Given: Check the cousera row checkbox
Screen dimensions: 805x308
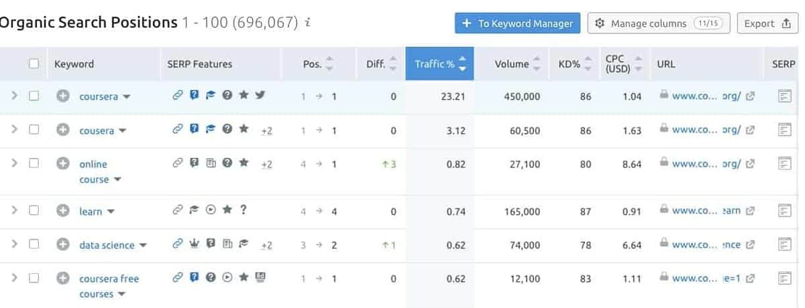Looking at the screenshot, I should coord(34,130).
